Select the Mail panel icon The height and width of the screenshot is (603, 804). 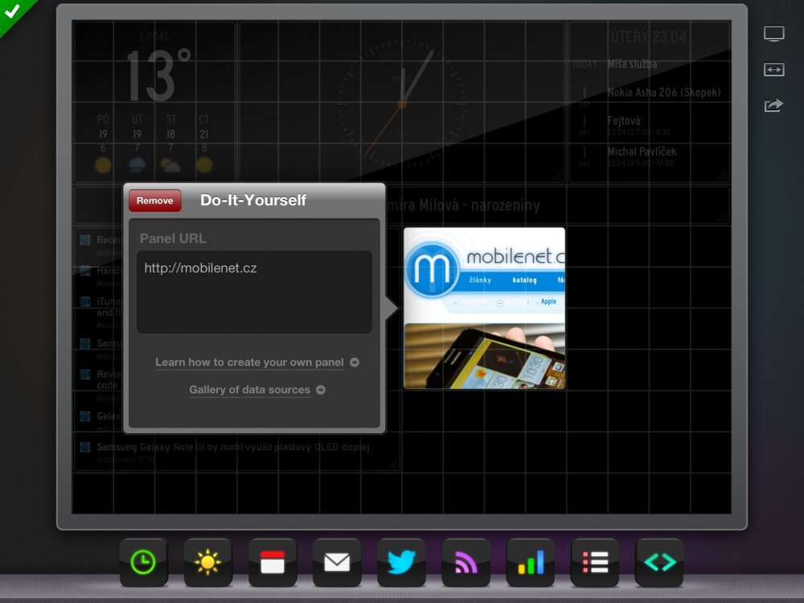point(337,562)
